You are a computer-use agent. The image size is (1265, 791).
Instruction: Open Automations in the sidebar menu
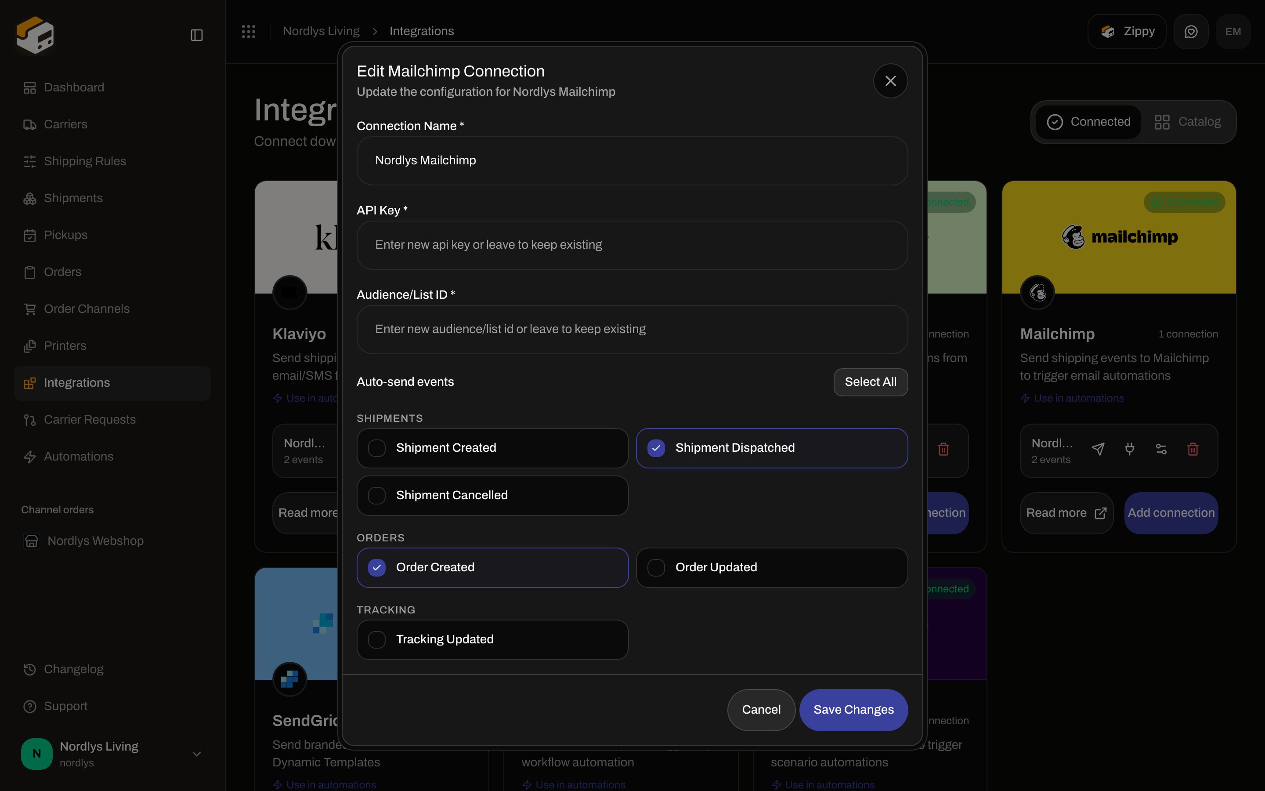click(x=112, y=457)
